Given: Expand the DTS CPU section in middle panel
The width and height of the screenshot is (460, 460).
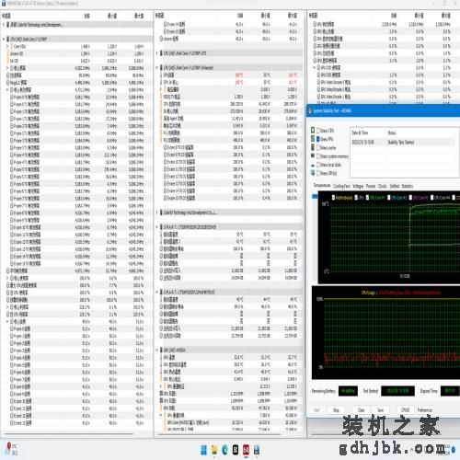Looking at the screenshot, I should [x=157, y=53].
